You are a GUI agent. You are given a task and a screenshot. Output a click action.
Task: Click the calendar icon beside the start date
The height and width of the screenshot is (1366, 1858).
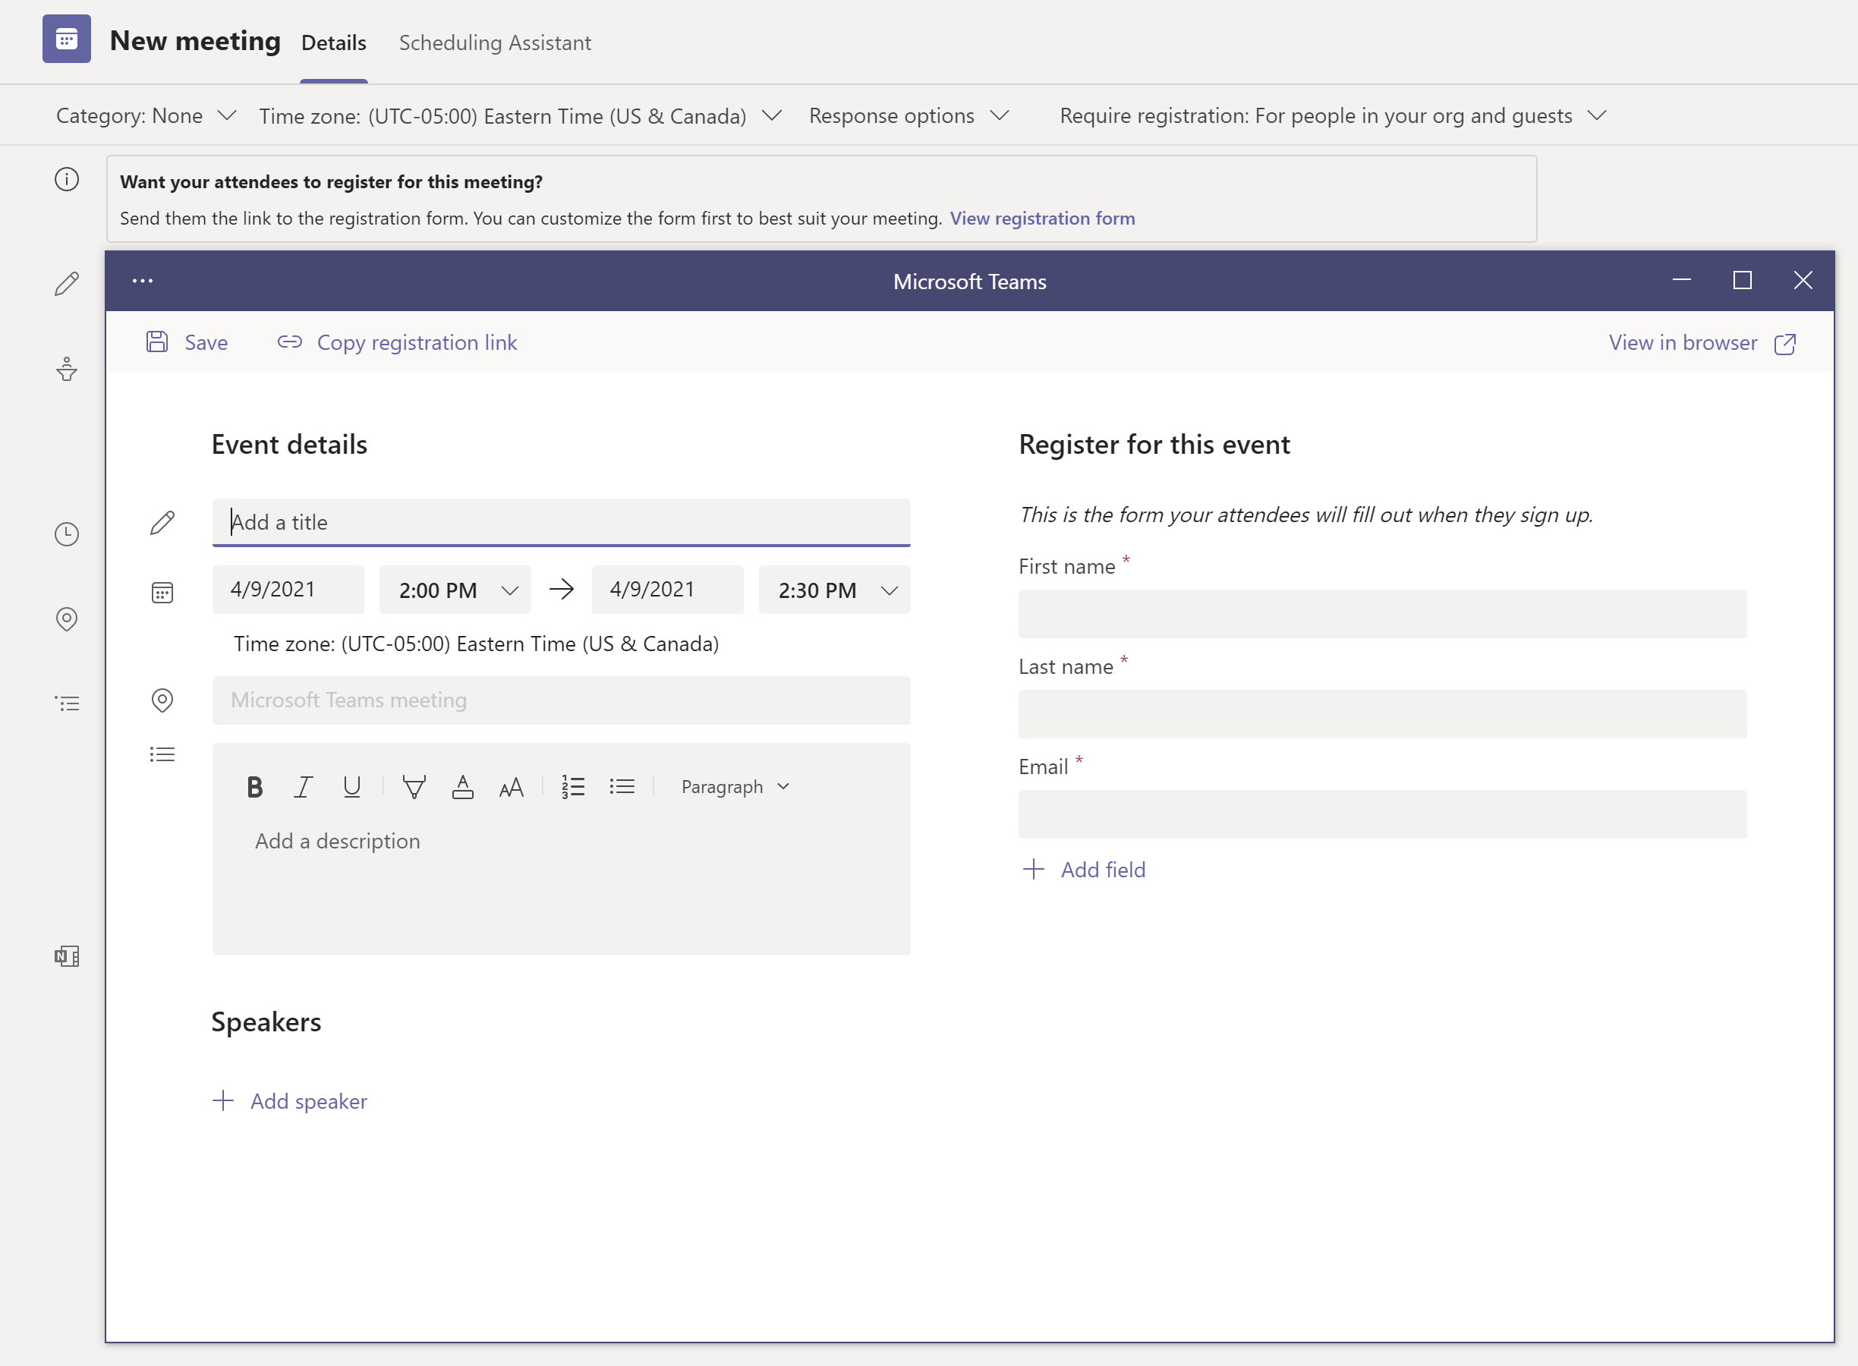tap(162, 592)
